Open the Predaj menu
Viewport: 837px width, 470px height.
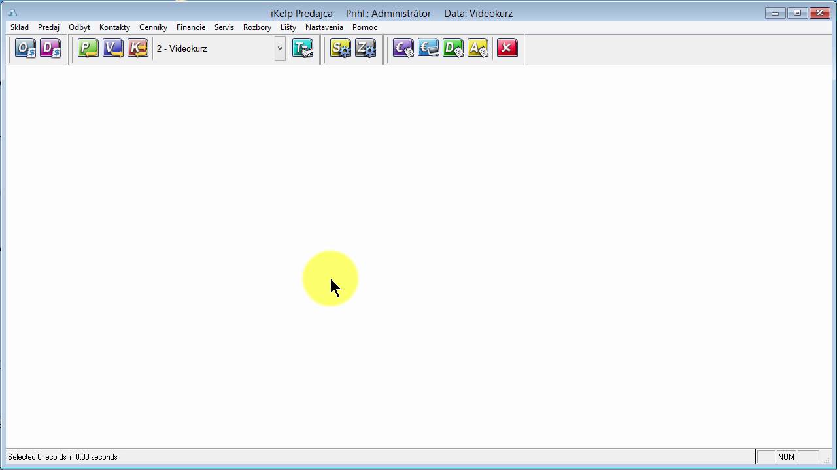coord(48,27)
